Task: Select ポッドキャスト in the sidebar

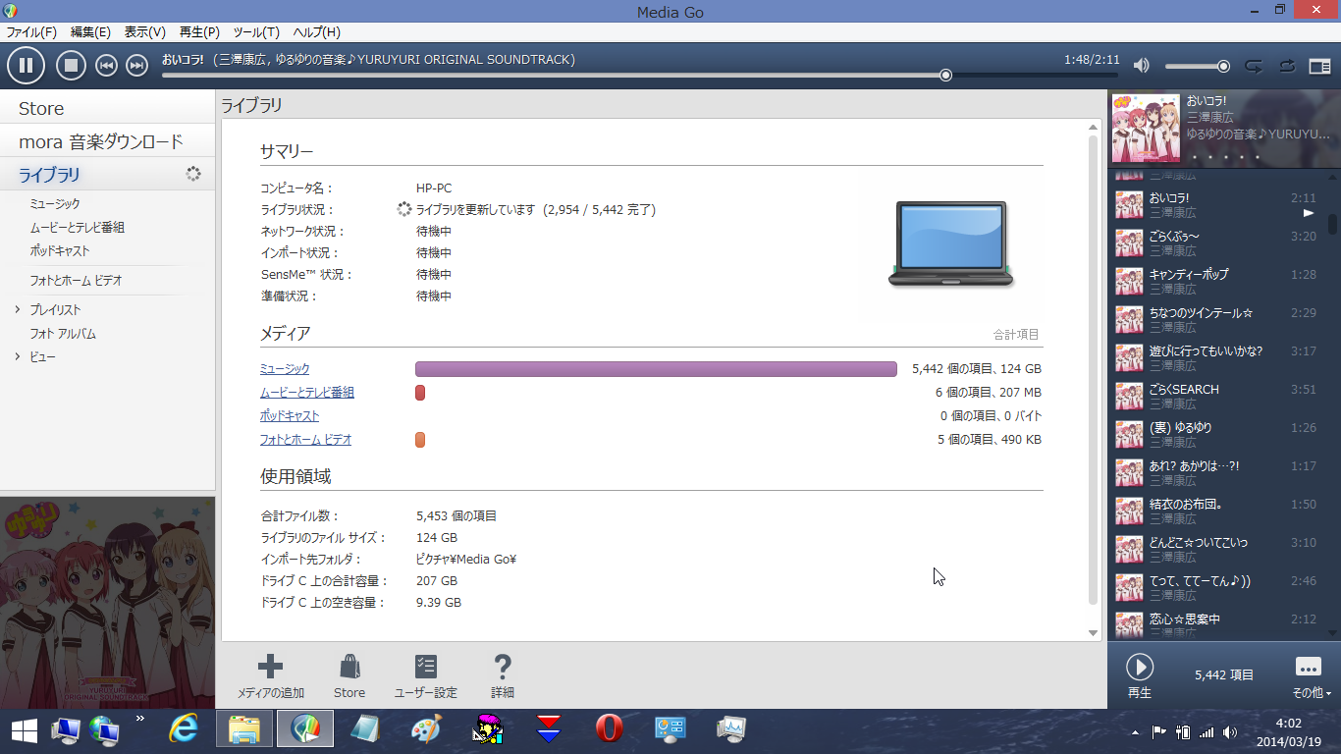Action: point(60,250)
